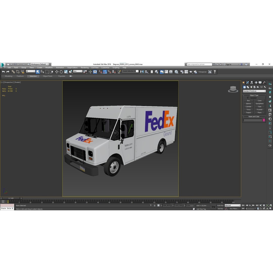Activate the Select and Link tool
Screen dimensions: 273x273
coord(13,72)
